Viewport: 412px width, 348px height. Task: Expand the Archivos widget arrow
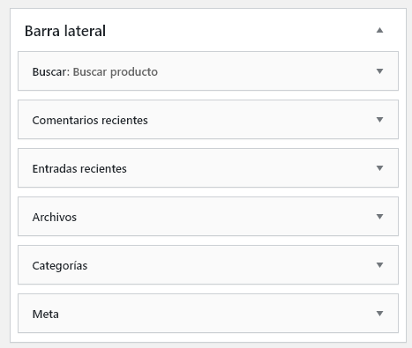(379, 217)
